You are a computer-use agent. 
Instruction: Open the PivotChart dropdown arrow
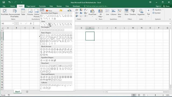[x=92, y=16]
